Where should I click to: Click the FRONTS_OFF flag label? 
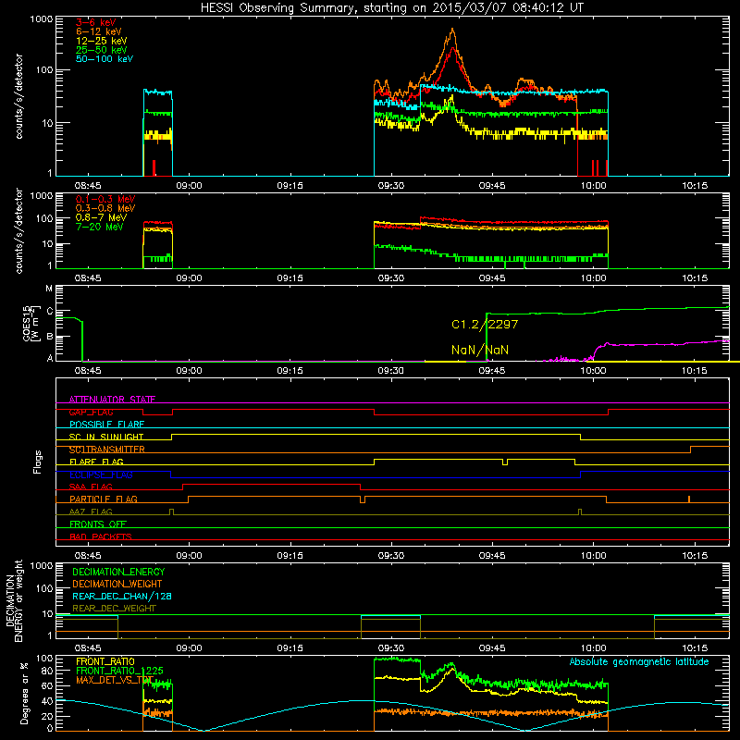coord(98,524)
